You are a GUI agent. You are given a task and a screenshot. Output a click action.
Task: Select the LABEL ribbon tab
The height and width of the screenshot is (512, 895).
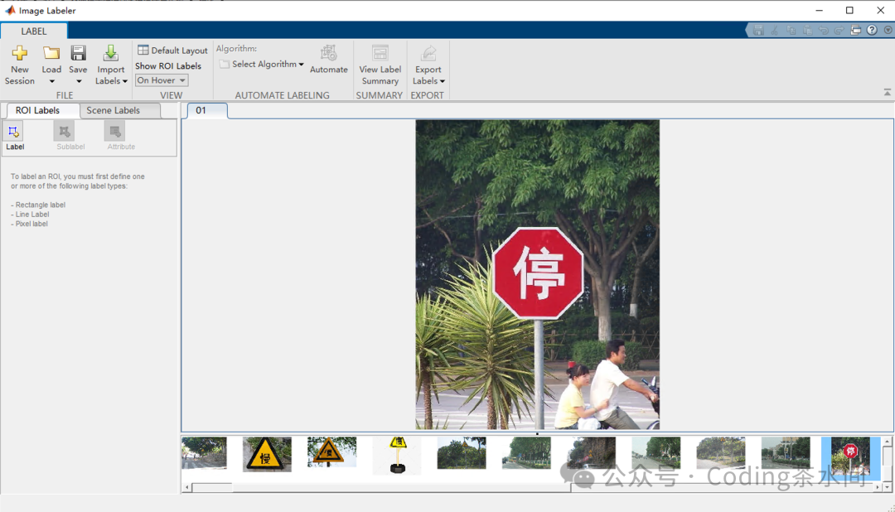coord(34,31)
